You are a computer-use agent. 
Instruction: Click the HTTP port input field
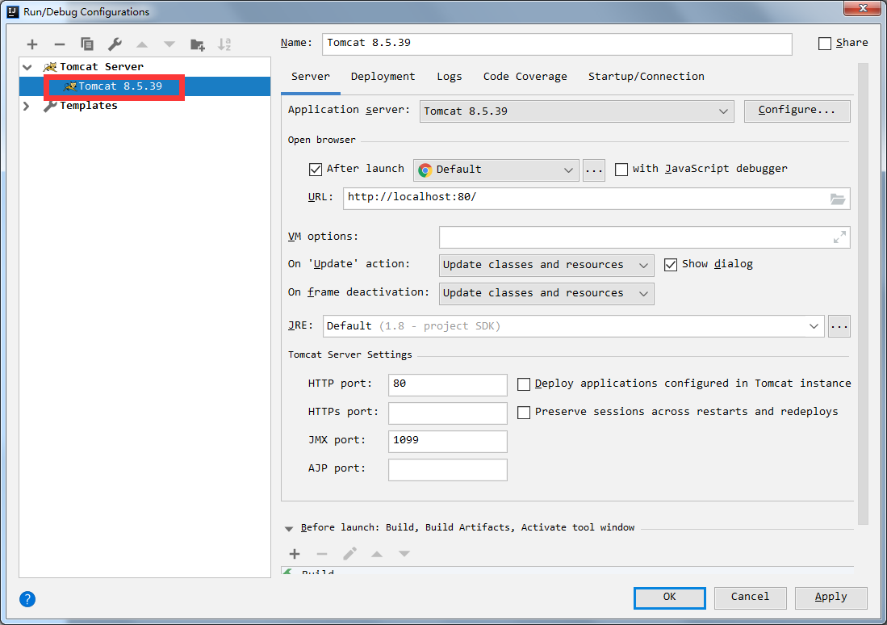click(x=447, y=384)
